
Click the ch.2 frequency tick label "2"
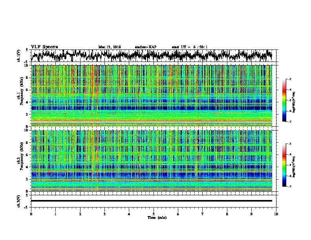(27, 179)
